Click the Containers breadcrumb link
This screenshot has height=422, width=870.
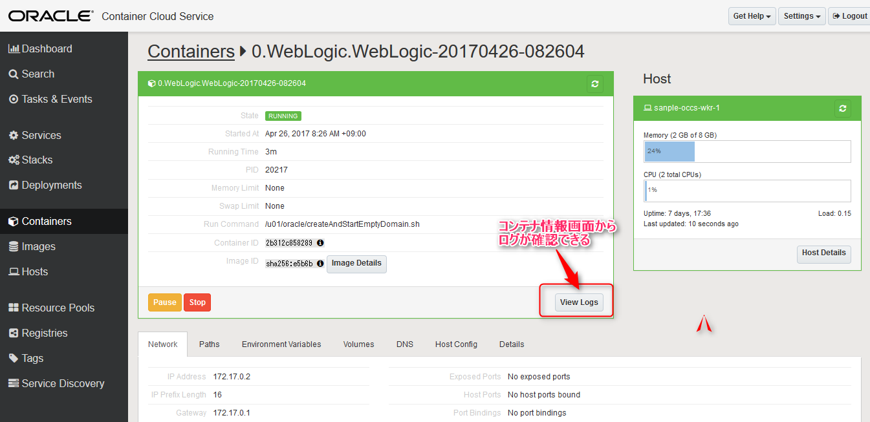pos(191,51)
